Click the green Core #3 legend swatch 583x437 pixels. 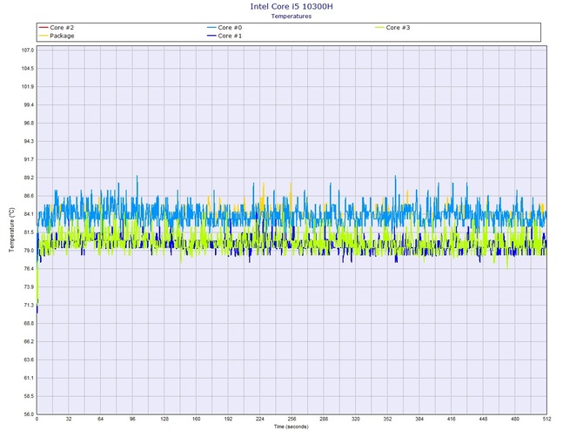(x=379, y=28)
